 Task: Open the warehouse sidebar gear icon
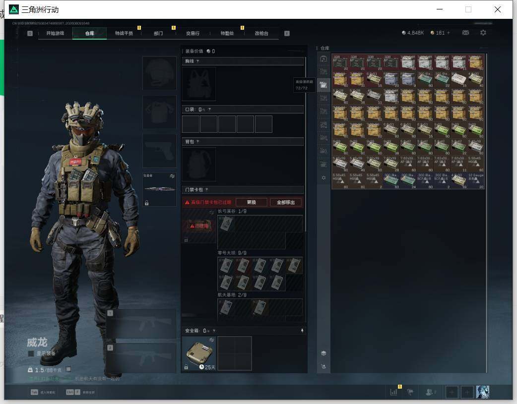pos(323,177)
